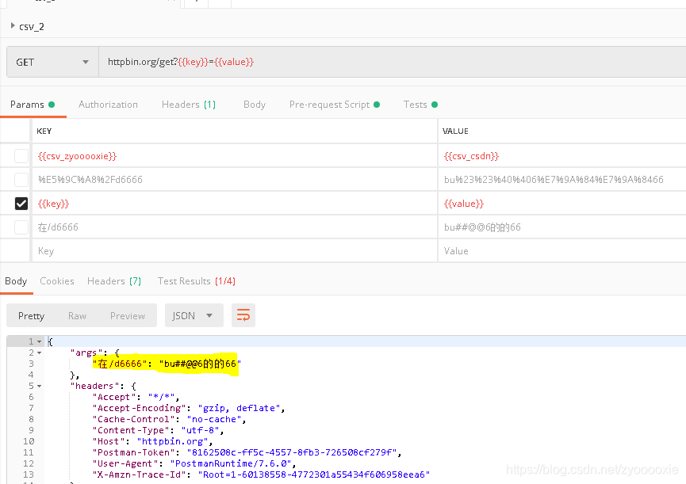Click the empty Value input field
Viewport: 686px width, 484px height.
coord(562,251)
